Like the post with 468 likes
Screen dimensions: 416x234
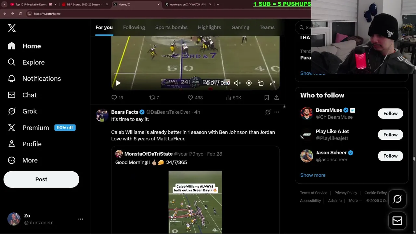195,97
